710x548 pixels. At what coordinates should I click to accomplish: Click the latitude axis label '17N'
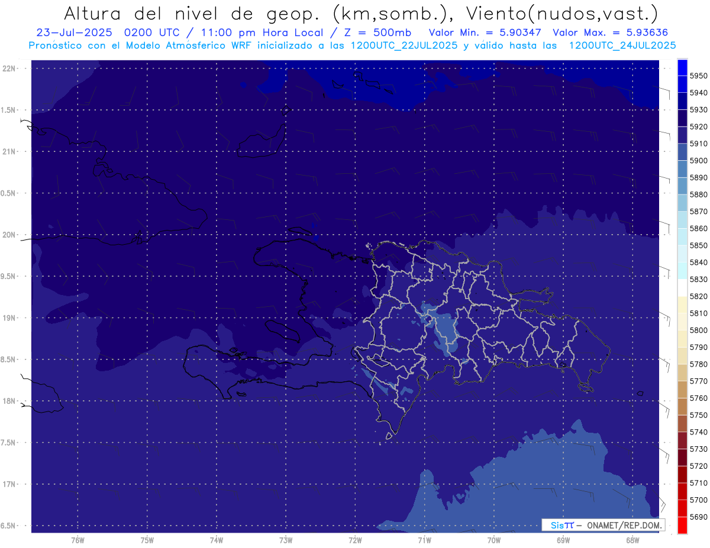pos(9,484)
